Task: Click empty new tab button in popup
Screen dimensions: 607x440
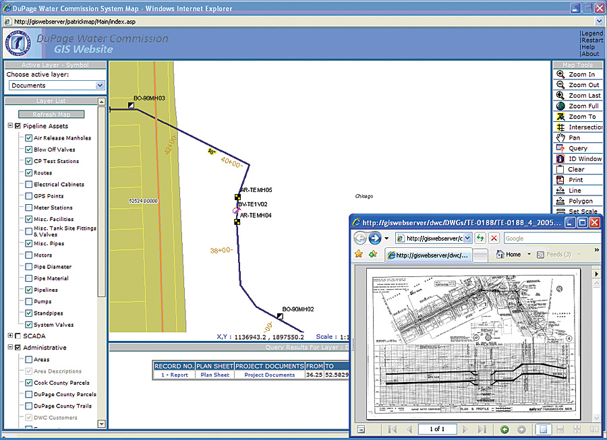Action: pyautogui.click(x=480, y=255)
